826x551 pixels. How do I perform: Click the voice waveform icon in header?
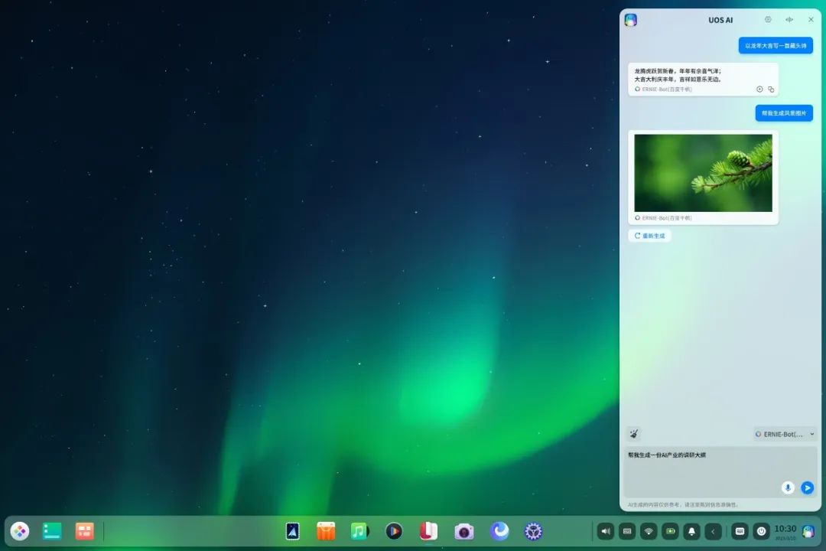(789, 20)
